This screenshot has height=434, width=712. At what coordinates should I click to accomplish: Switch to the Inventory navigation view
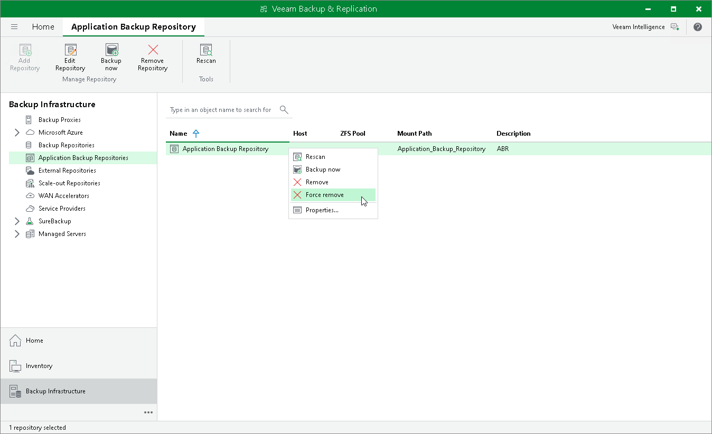[x=79, y=366]
